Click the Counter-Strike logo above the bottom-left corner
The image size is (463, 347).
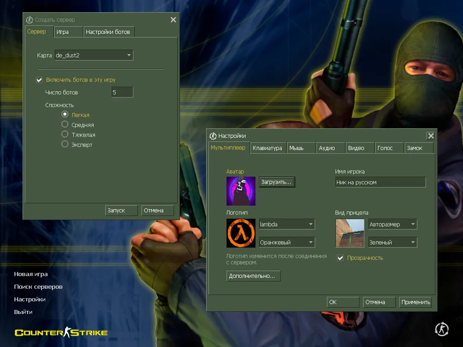coord(61,332)
